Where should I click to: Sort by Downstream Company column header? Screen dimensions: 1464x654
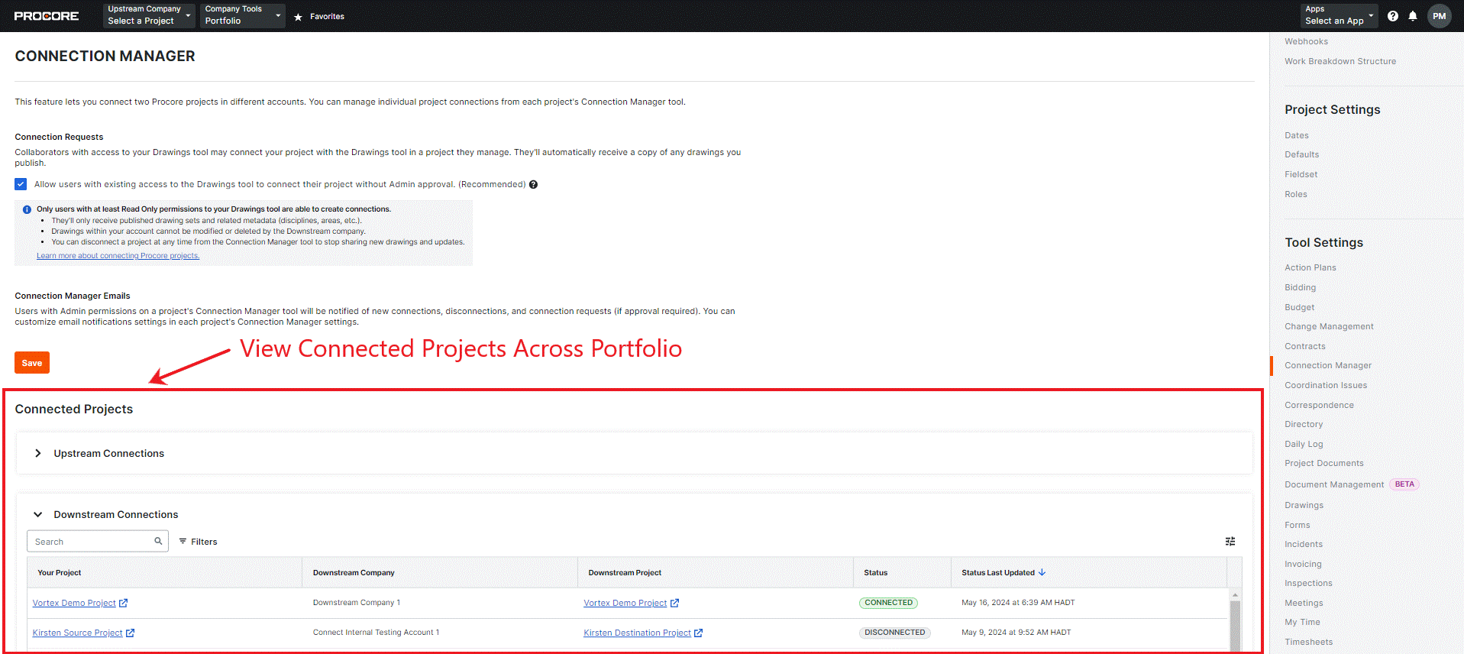point(354,572)
